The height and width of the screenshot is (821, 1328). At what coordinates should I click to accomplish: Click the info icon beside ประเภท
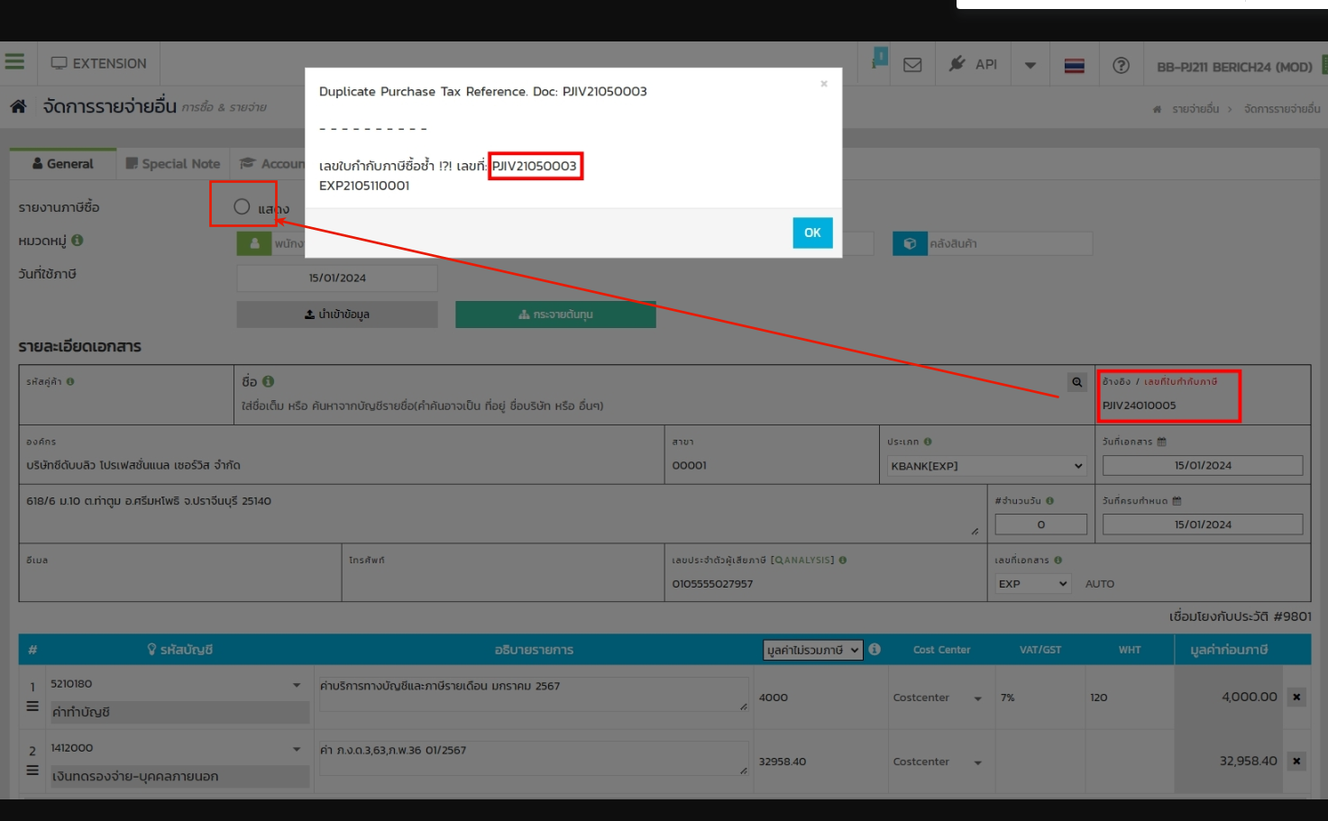928,442
